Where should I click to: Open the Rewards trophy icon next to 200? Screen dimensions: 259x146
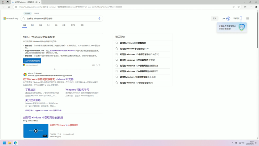pyautogui.click(x=228, y=18)
